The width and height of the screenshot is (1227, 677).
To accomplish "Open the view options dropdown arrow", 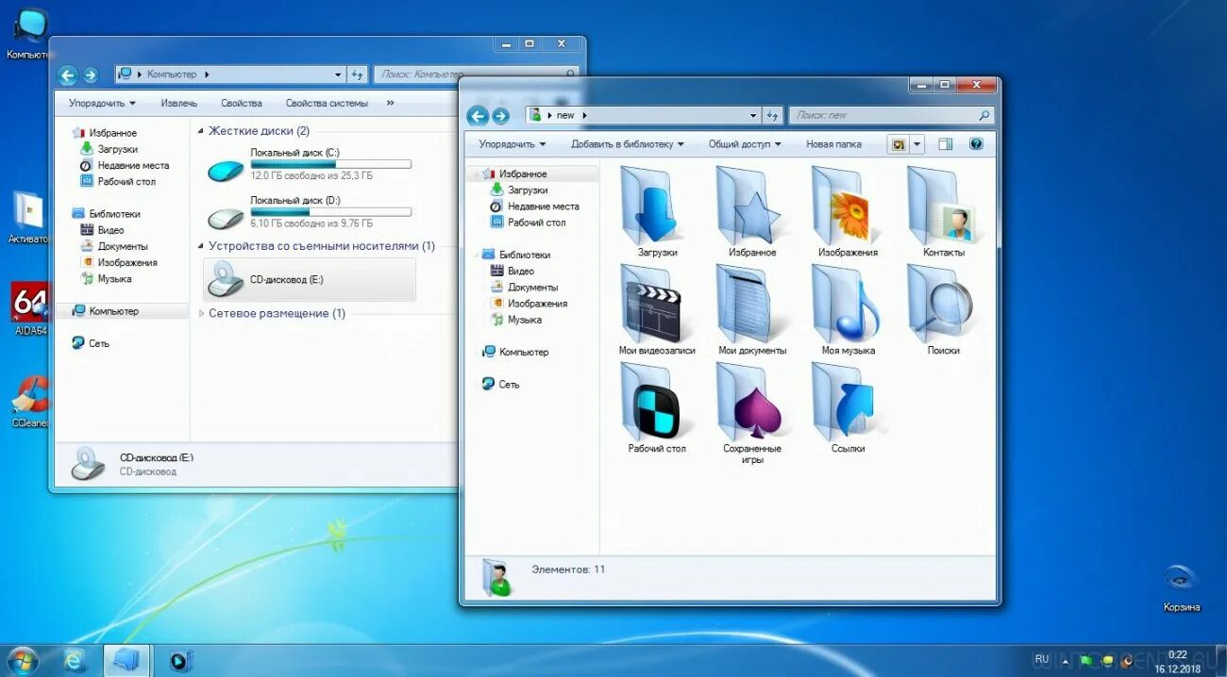I will pyautogui.click(x=916, y=144).
